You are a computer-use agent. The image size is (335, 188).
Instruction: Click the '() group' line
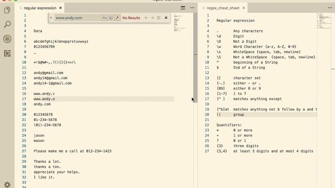point(230,114)
